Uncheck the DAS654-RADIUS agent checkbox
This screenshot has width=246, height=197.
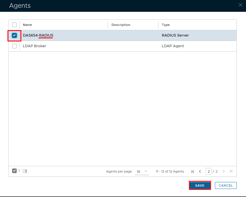[14, 35]
